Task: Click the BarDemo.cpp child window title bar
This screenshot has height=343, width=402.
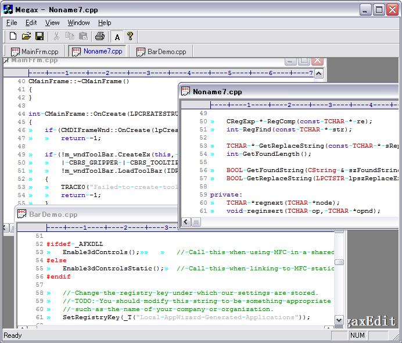Action: pos(98,214)
